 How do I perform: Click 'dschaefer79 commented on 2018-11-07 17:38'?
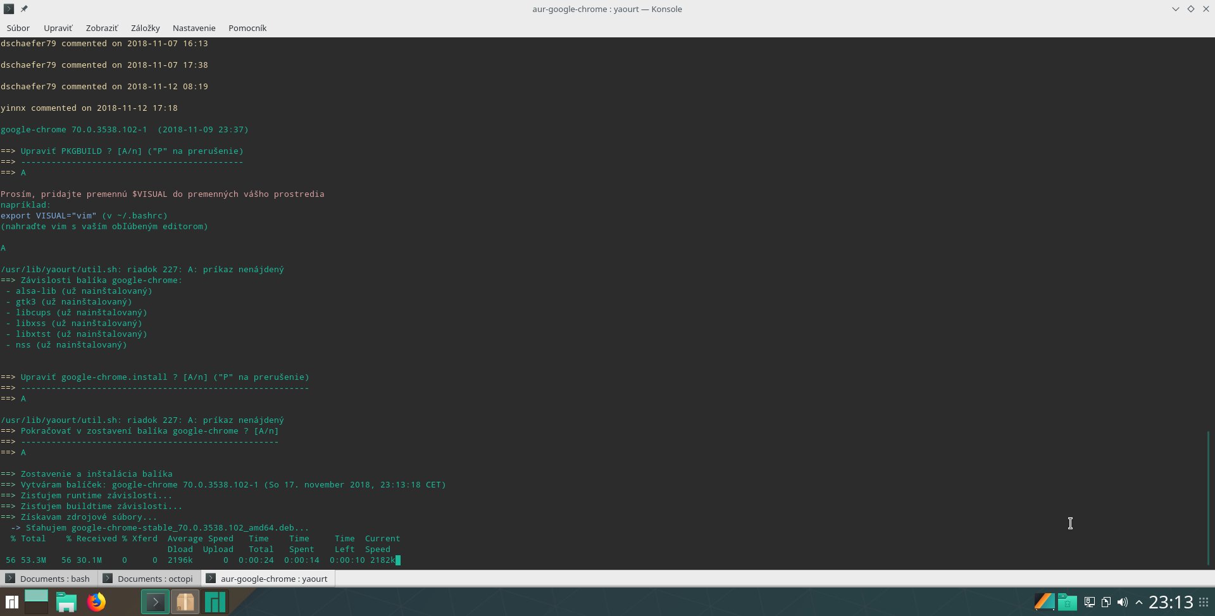104,65
